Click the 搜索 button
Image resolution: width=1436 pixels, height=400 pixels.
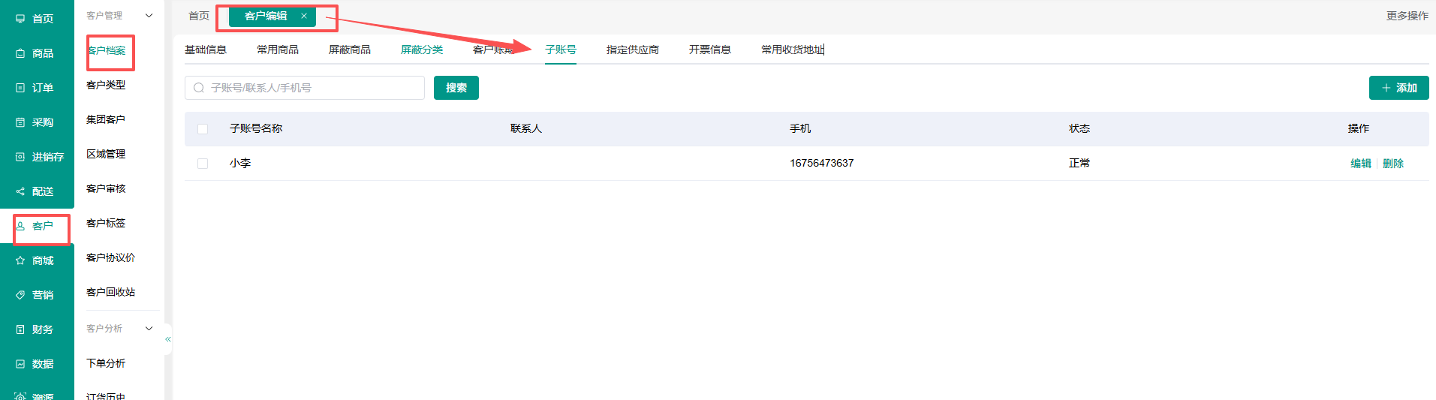[x=456, y=88]
